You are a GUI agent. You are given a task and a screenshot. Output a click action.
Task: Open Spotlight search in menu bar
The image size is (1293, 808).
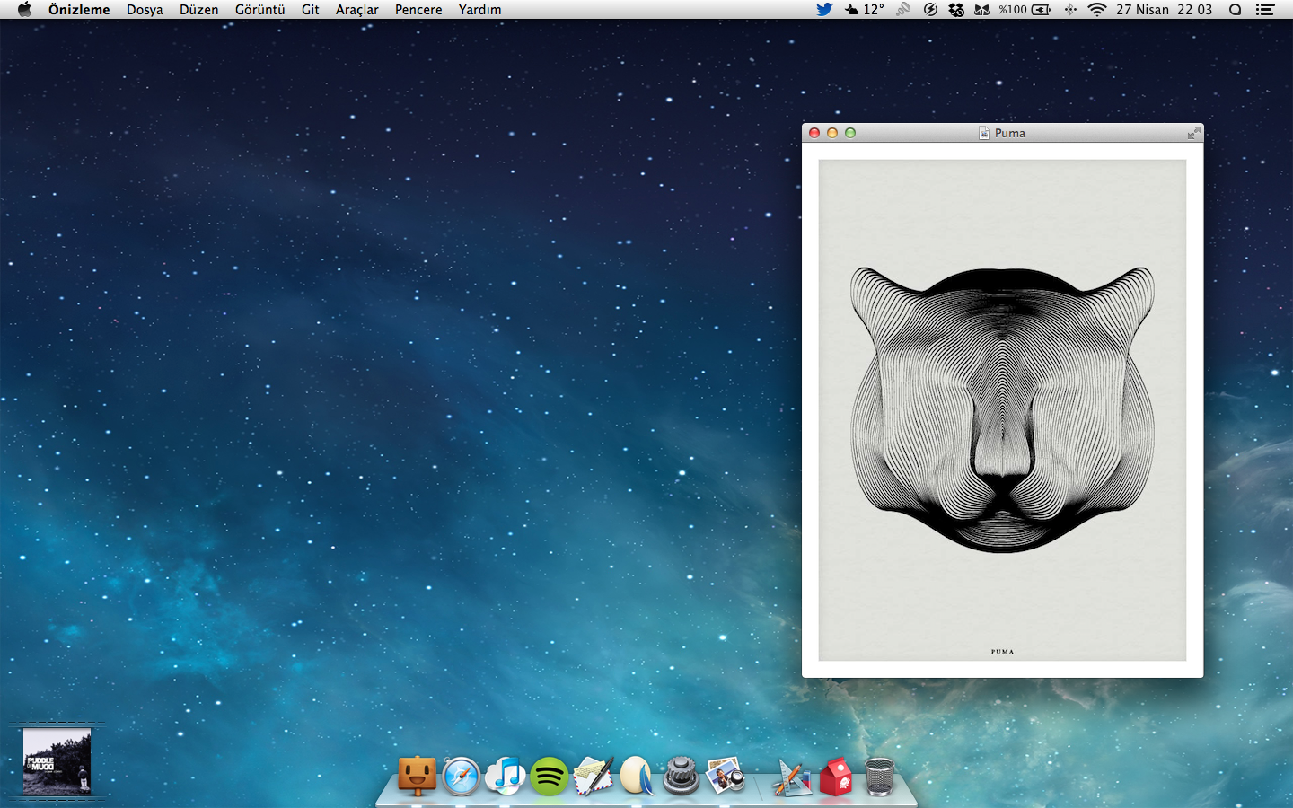1236,10
